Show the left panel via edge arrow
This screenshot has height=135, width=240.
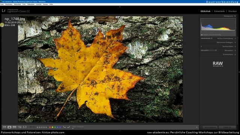(0, 72)
